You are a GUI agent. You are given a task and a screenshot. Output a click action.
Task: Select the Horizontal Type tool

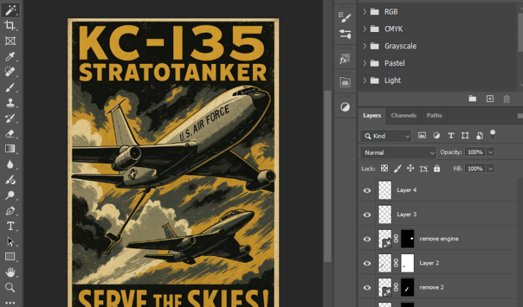10,226
